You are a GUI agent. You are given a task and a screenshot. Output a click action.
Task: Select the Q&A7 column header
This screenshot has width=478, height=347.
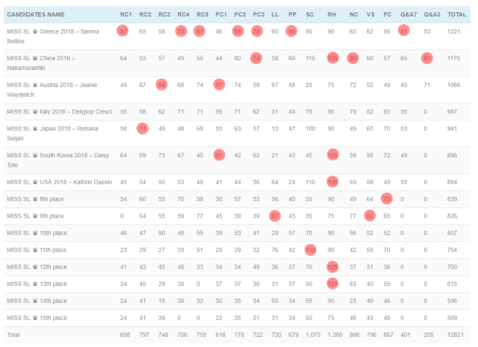(x=404, y=15)
